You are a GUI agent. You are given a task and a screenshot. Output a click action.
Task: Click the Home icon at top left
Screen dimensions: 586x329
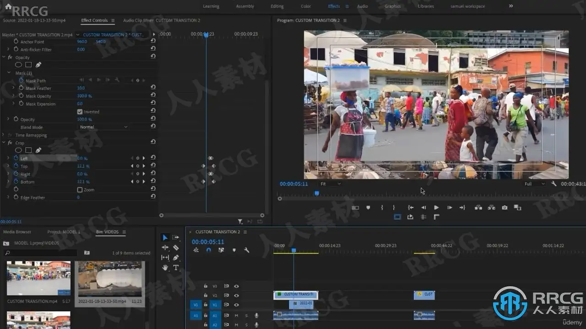click(8, 6)
